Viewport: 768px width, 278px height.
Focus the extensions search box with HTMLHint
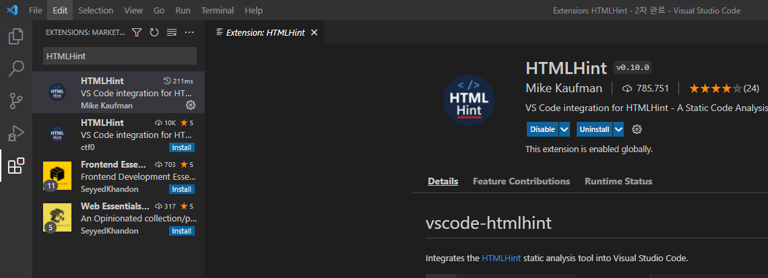120,56
